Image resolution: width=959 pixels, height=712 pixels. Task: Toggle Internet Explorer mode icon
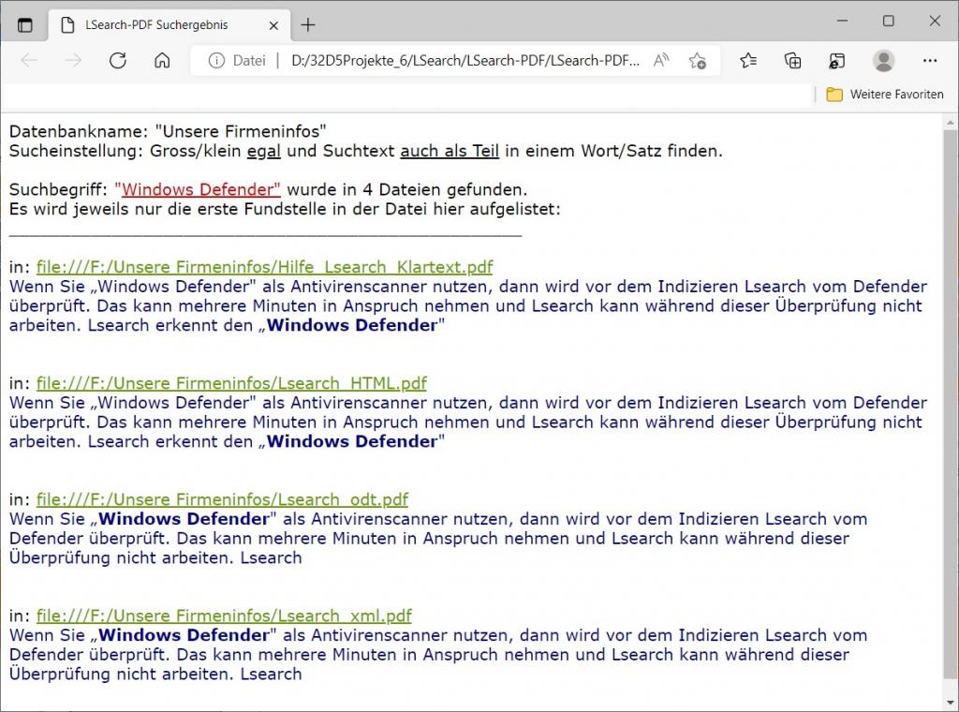click(x=837, y=61)
